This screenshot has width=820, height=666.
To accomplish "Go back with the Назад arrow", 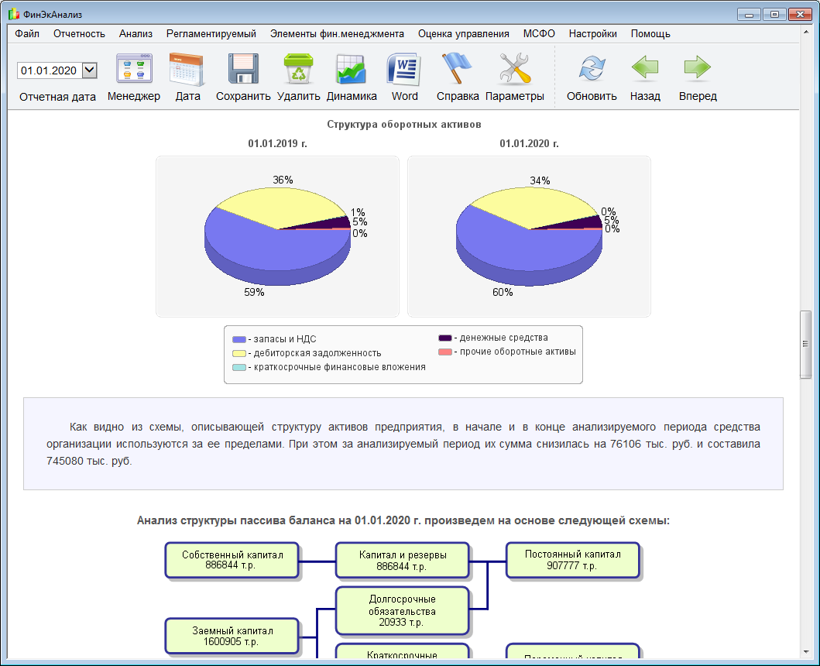I will [x=645, y=68].
